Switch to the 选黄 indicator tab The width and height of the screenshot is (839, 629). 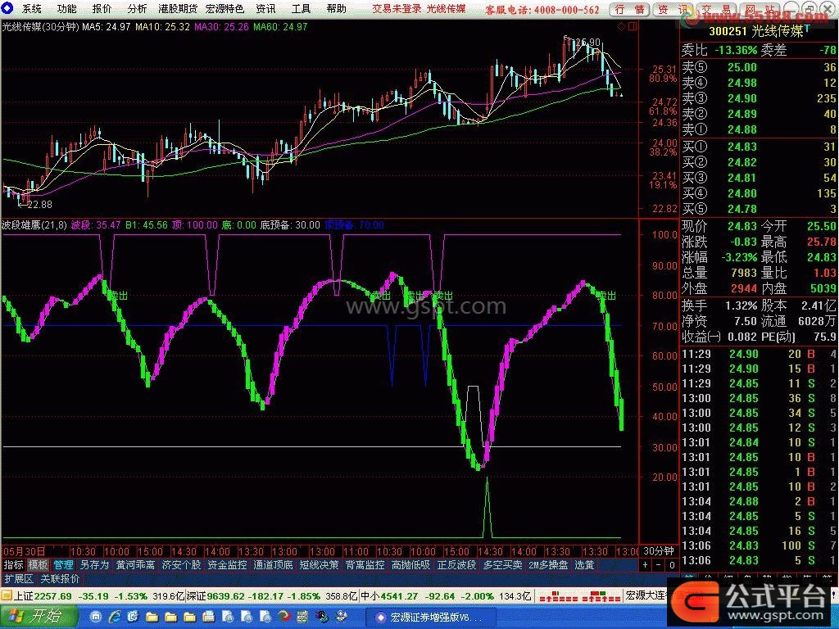pyautogui.click(x=584, y=565)
